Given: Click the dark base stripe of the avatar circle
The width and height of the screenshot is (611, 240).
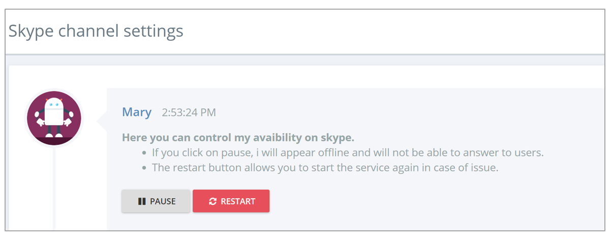Looking at the screenshot, I should [54, 141].
